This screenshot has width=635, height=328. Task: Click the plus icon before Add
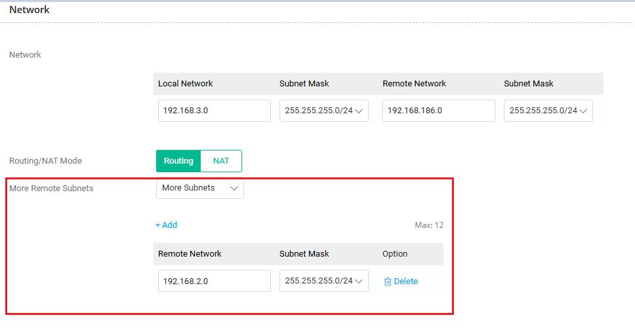[x=158, y=225]
